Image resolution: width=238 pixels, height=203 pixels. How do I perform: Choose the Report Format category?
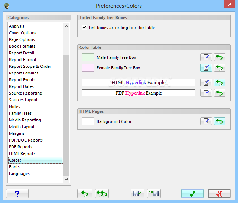36,60
